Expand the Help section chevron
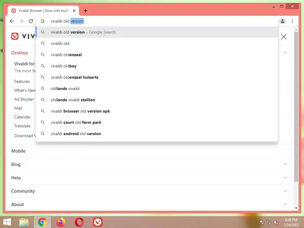Screen dimensions: 304x228 (285, 178)
